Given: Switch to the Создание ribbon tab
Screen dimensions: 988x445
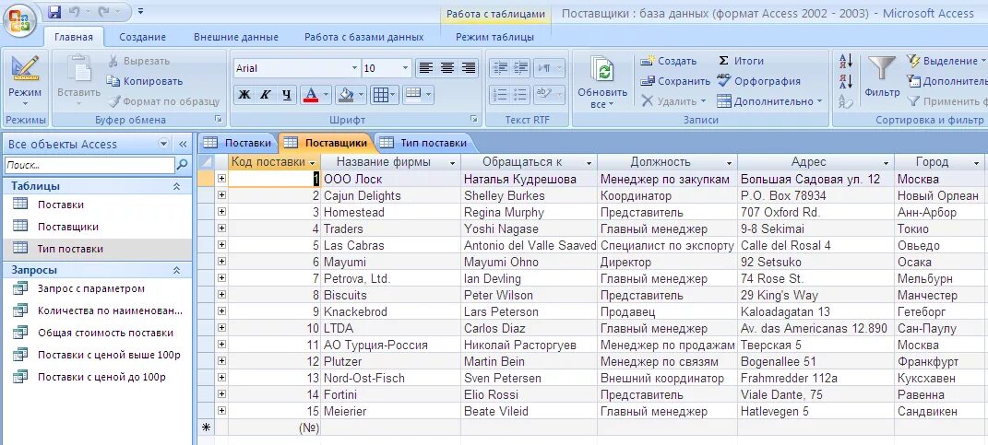Looking at the screenshot, I should click(142, 37).
